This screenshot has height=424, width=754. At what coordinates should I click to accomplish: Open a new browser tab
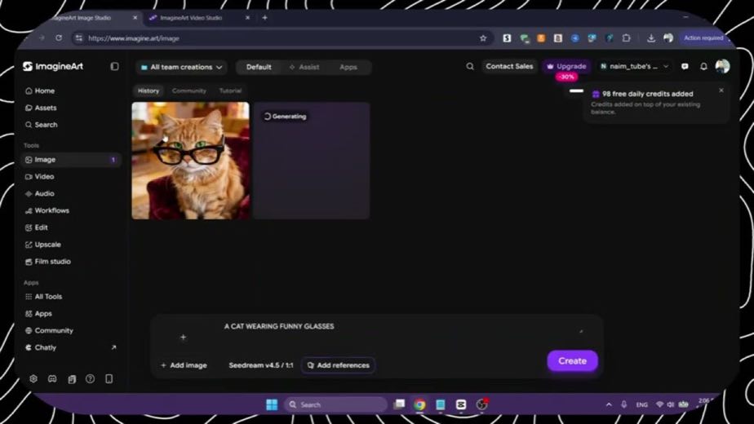click(264, 18)
